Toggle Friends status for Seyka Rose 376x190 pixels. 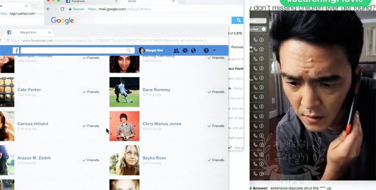click(216, 160)
